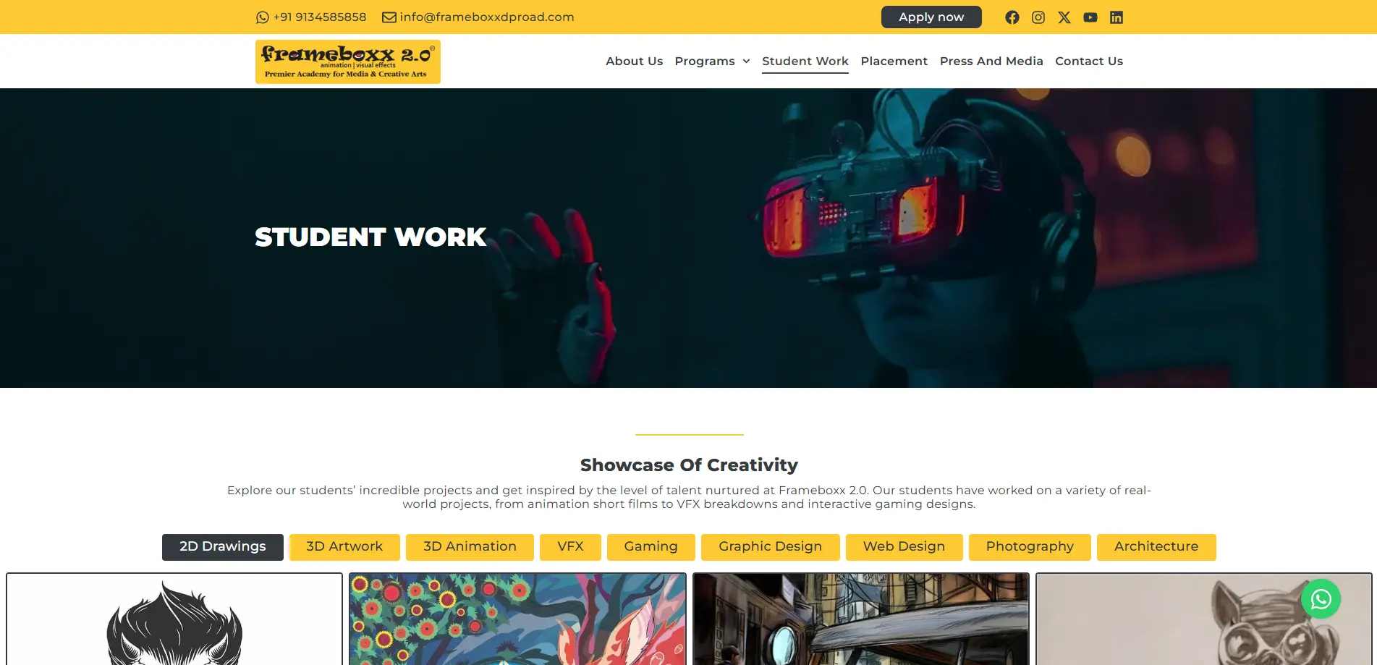Click the Frameboxx 2.0 logo
1377x665 pixels.
pyautogui.click(x=347, y=62)
